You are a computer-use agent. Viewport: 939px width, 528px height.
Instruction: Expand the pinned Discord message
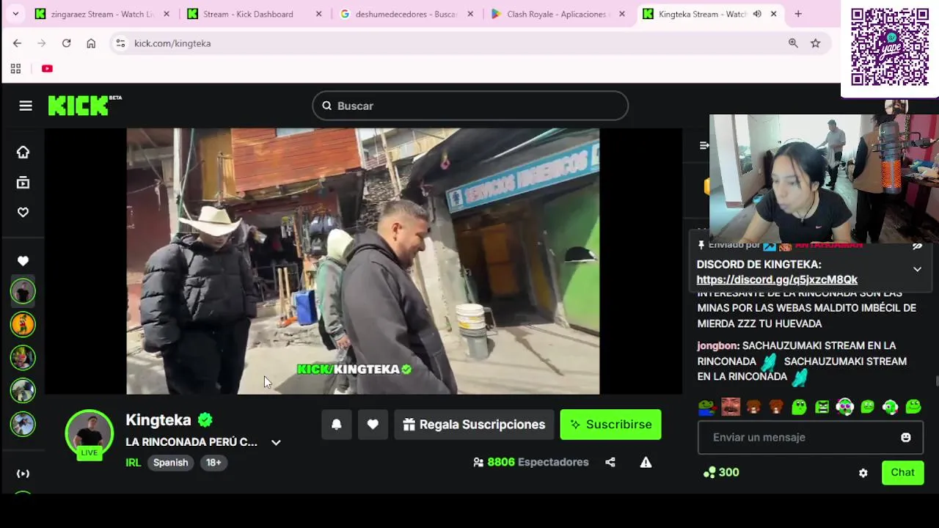(x=917, y=269)
